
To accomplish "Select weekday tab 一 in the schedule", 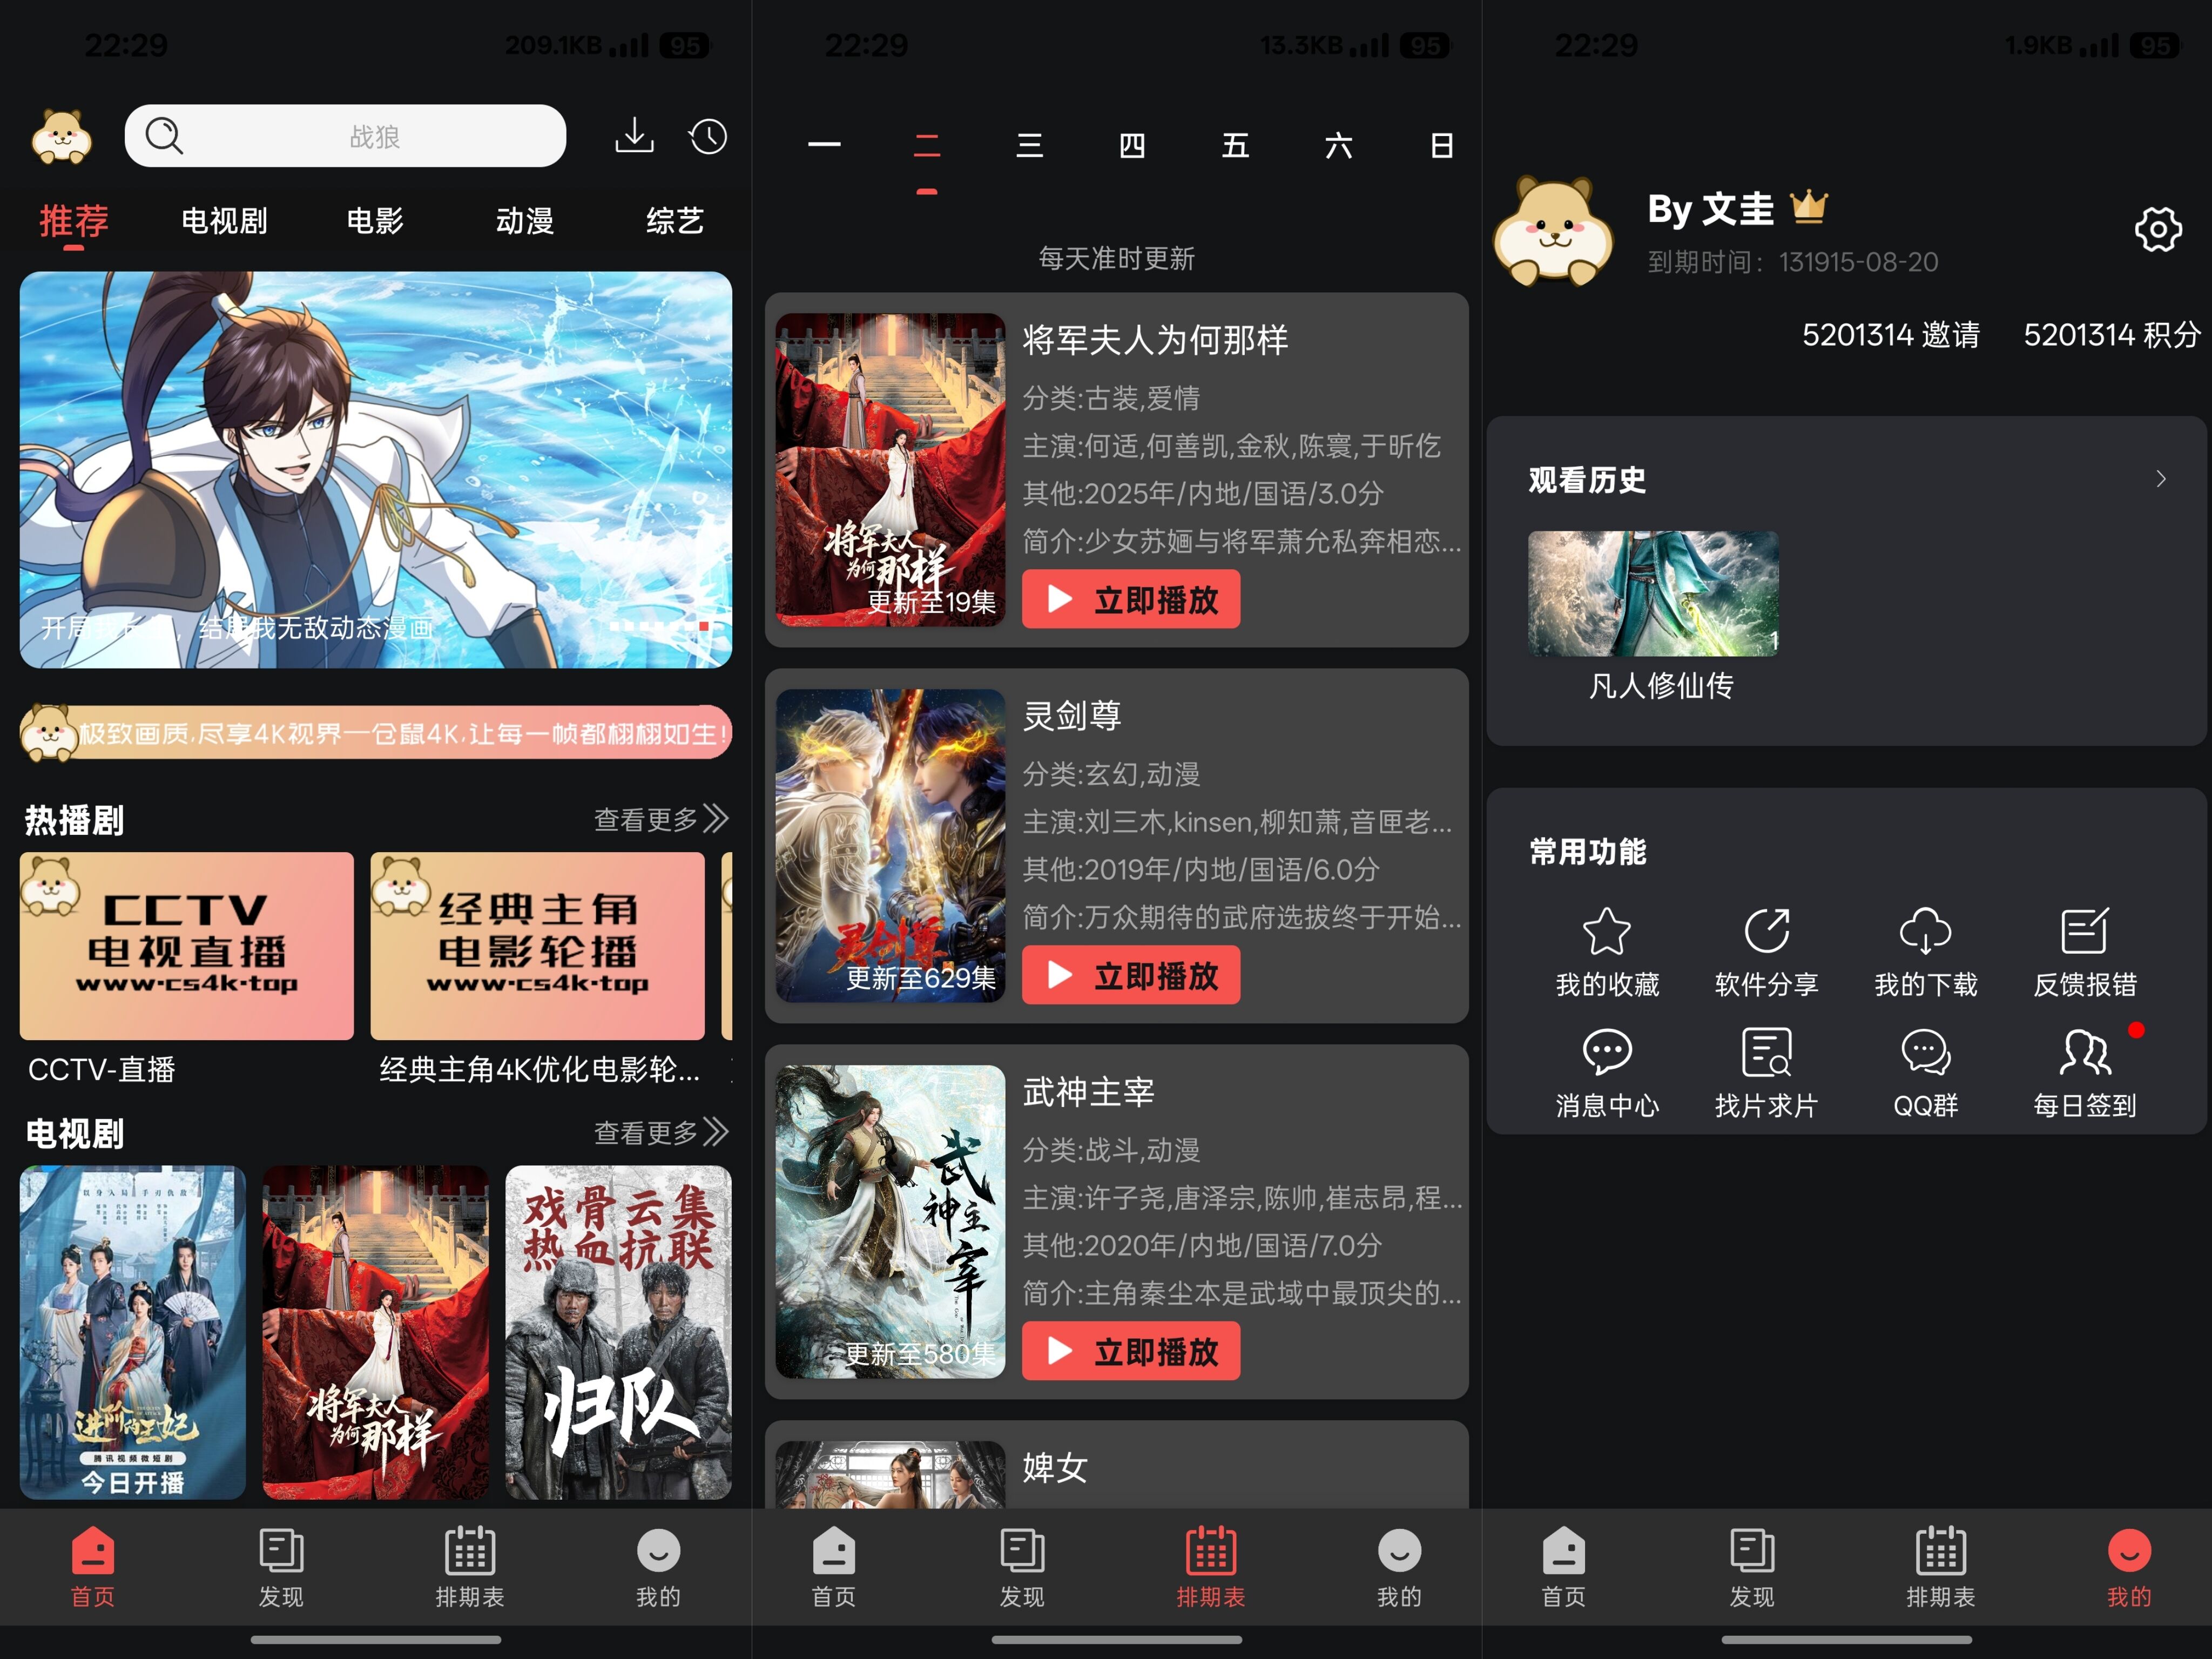I will (x=824, y=146).
